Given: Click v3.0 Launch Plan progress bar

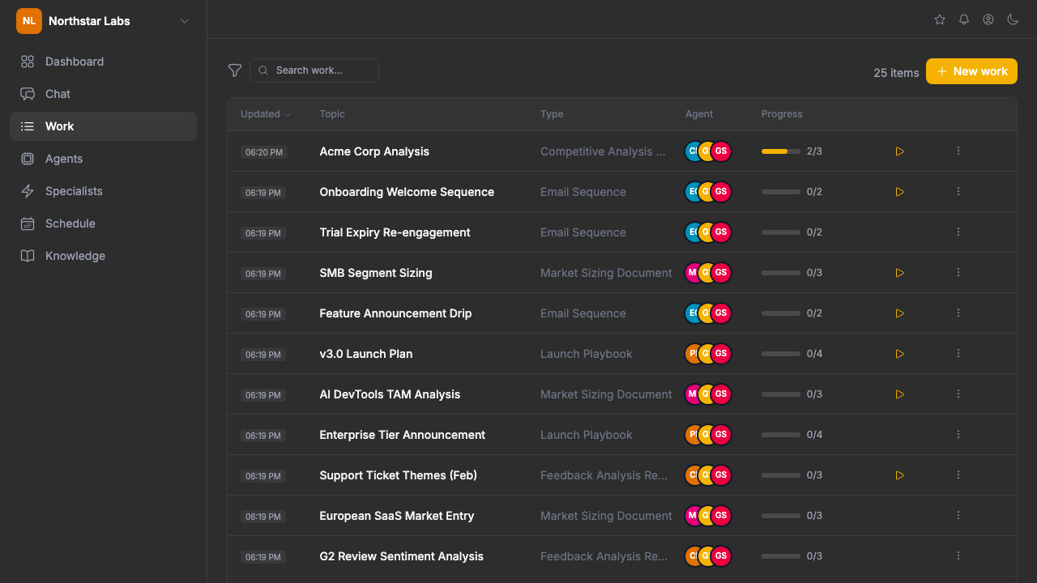Looking at the screenshot, I should (x=781, y=354).
